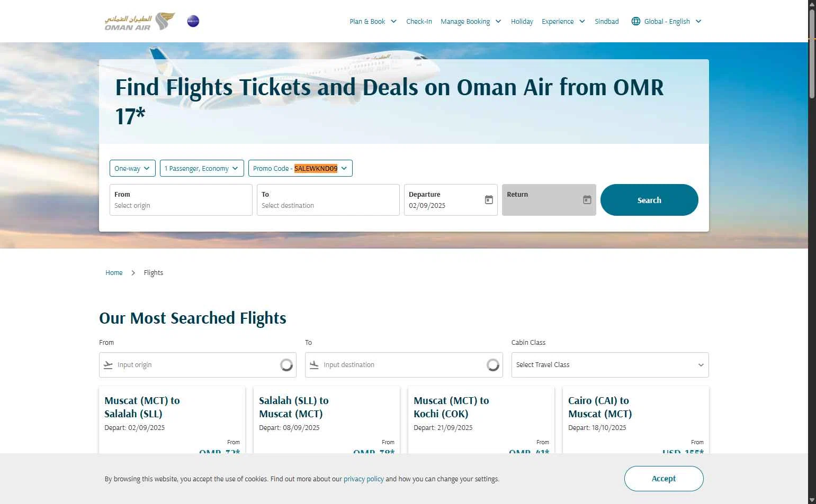Open the Cairo (CAI) to Muscat (MCT) card
The image size is (816, 504).
636,420
